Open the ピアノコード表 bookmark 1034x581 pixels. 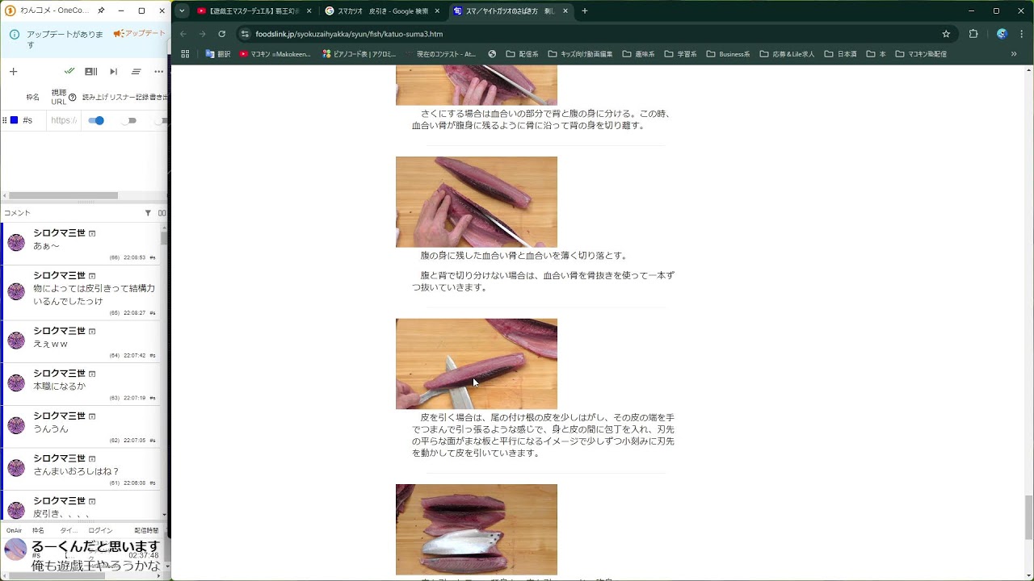click(x=359, y=54)
